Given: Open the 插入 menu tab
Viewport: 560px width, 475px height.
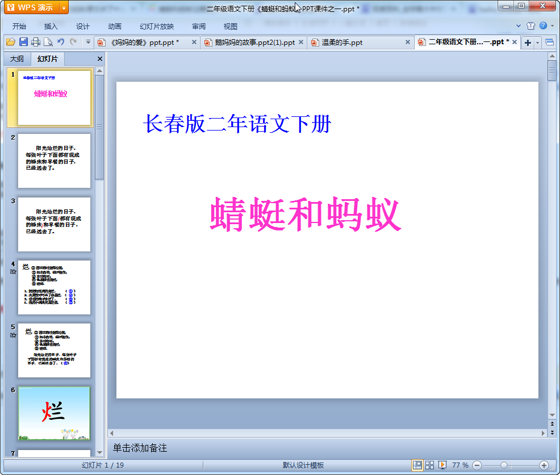Looking at the screenshot, I should click(51, 27).
